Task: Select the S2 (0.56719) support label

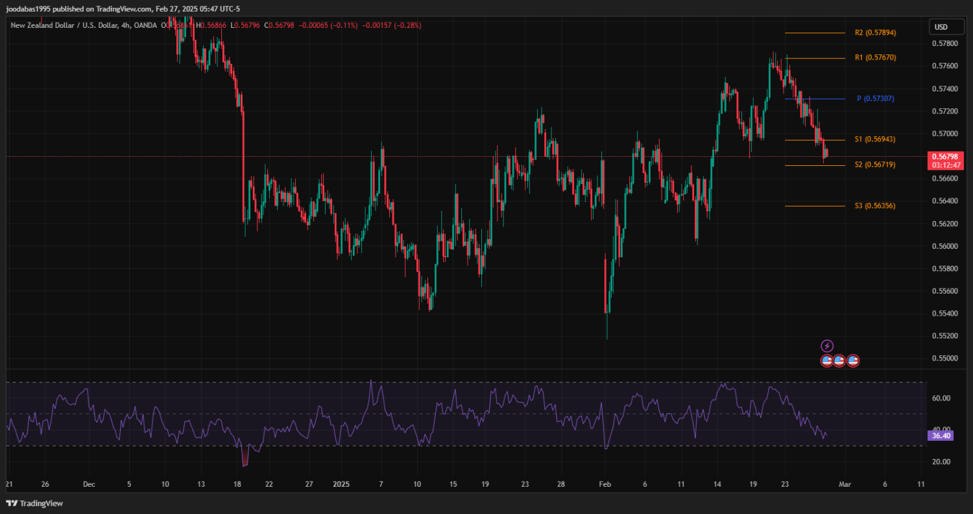Action: [x=875, y=165]
